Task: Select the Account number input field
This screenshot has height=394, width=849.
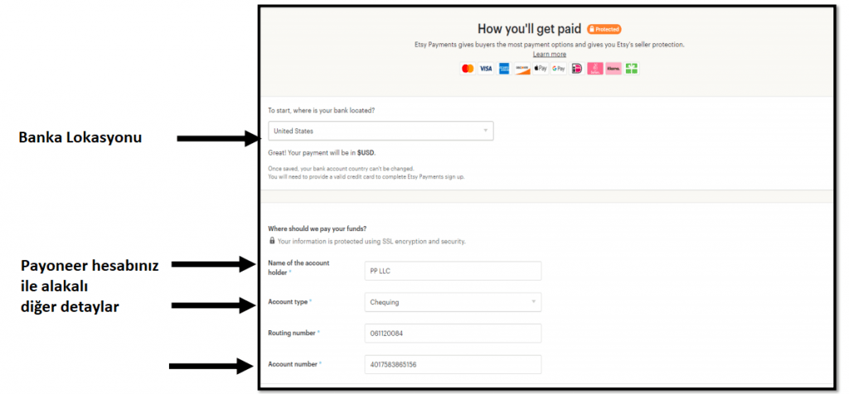Action: click(454, 364)
